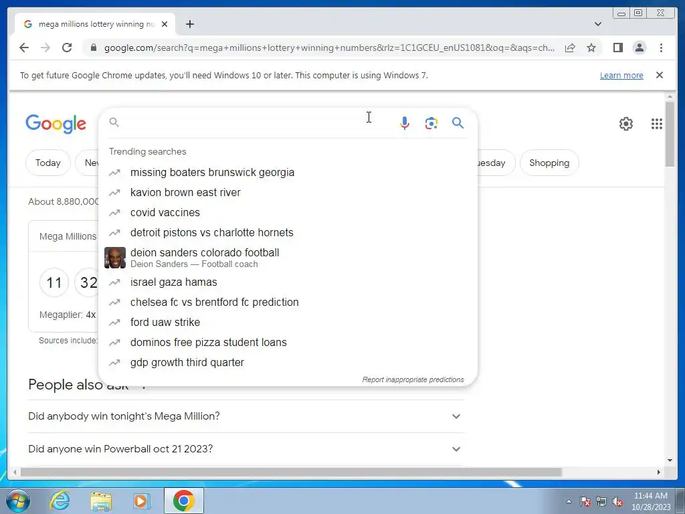
Task: Click the vertical scrollbar down arrow
Action: point(670,460)
